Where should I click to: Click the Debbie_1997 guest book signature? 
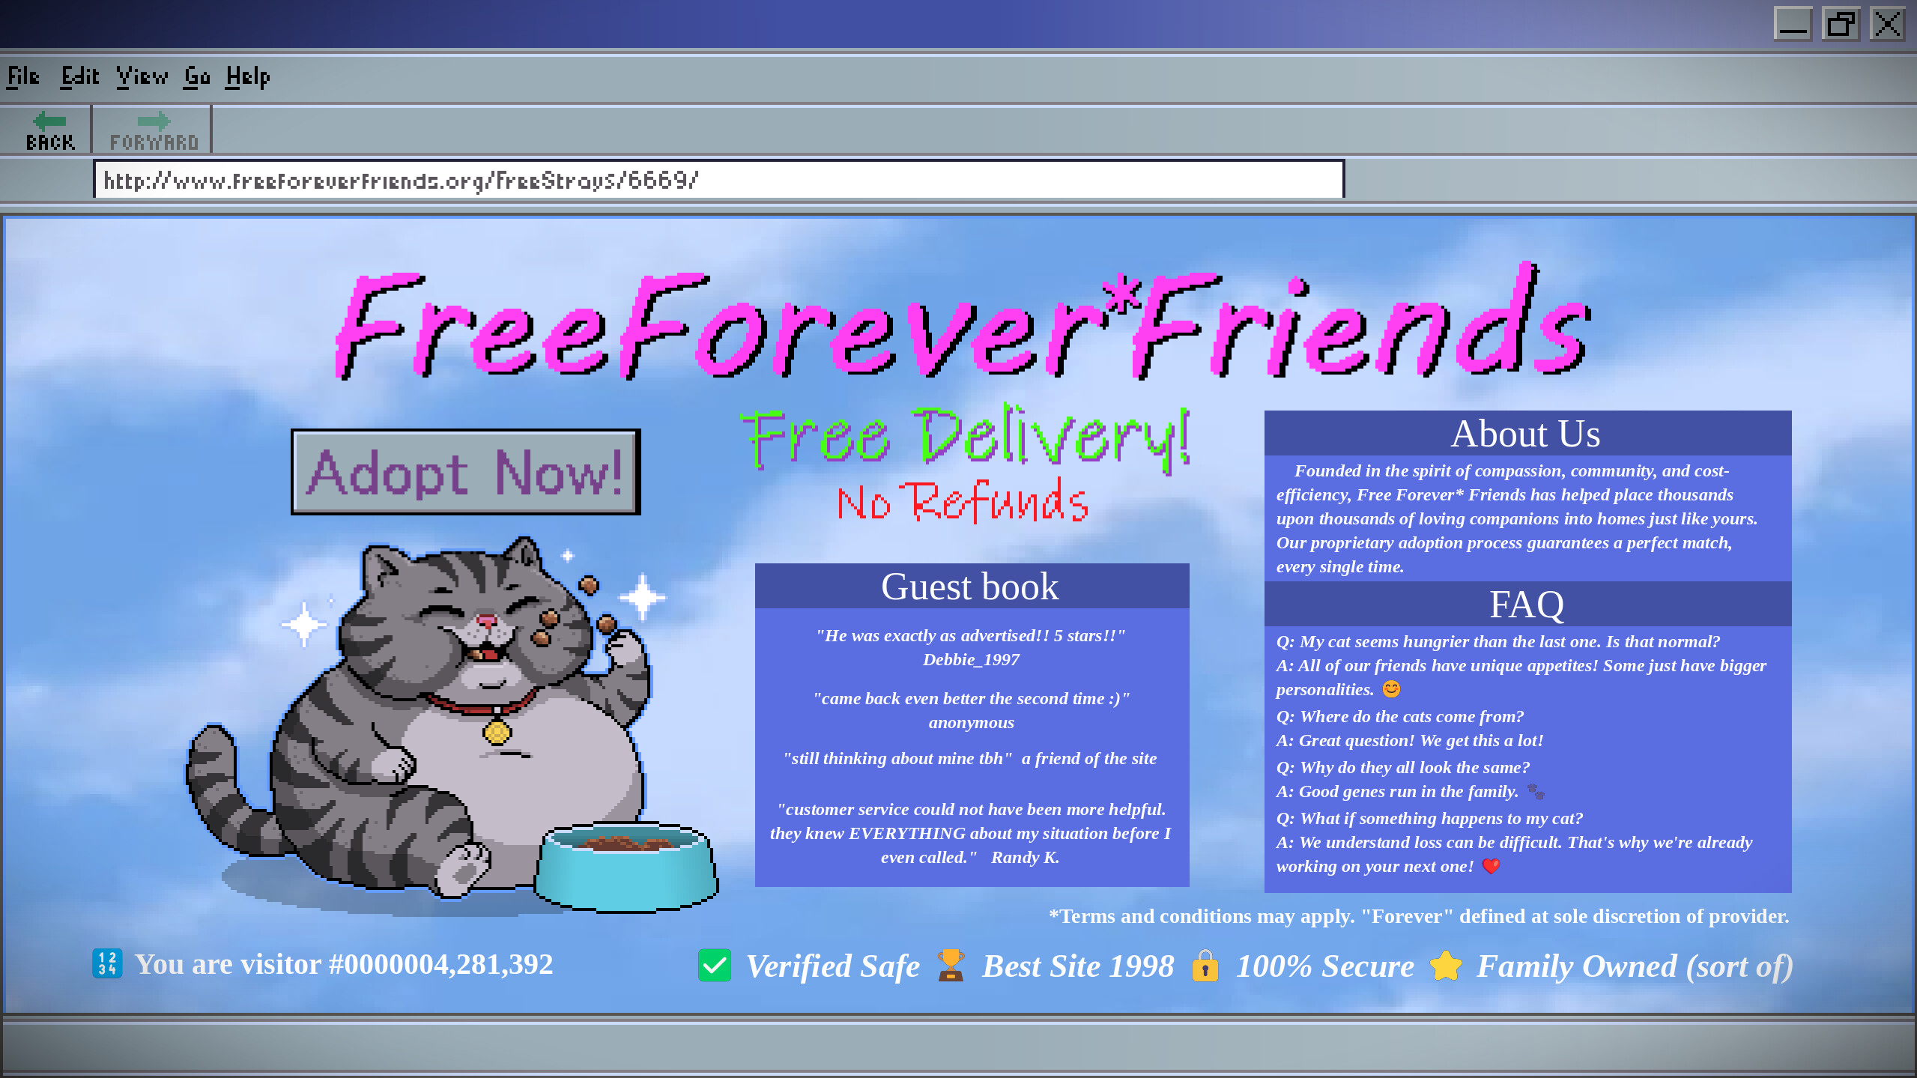[971, 660]
